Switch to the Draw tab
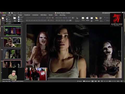 coord(15,15)
